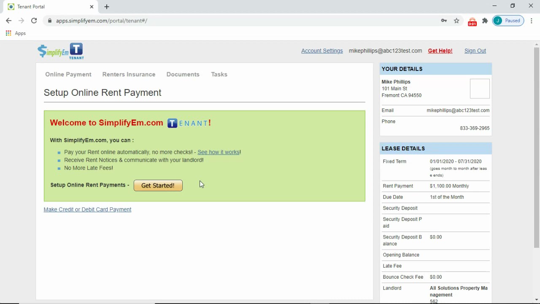
Task: Open the Extensions puzzle icon
Action: click(485, 21)
